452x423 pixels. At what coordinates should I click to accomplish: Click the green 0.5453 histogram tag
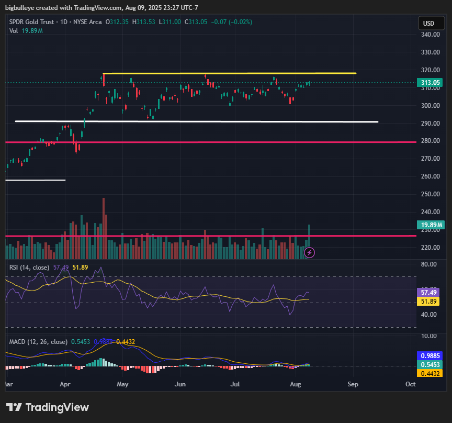[430, 365]
